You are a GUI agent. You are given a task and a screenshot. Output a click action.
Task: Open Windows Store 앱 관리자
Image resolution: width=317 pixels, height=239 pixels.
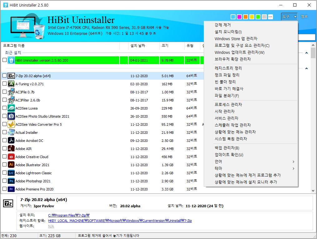click(x=251, y=39)
